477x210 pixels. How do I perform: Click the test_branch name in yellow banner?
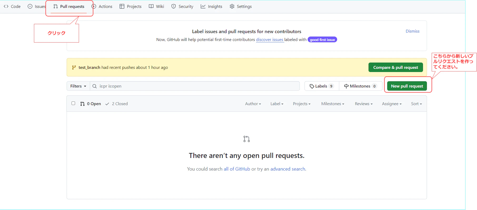click(89, 68)
